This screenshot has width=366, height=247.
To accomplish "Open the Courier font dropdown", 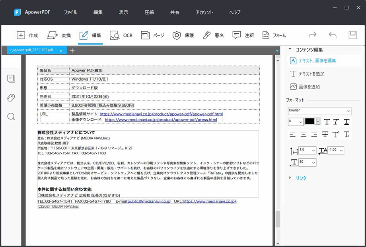I will pyautogui.click(x=319, y=110).
